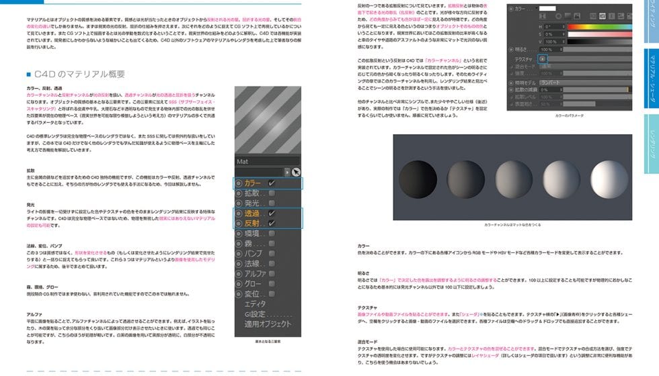Click the 明るさ brightness slider bar
Viewport: 659px width, 376px height.
pyautogui.click(x=598, y=50)
